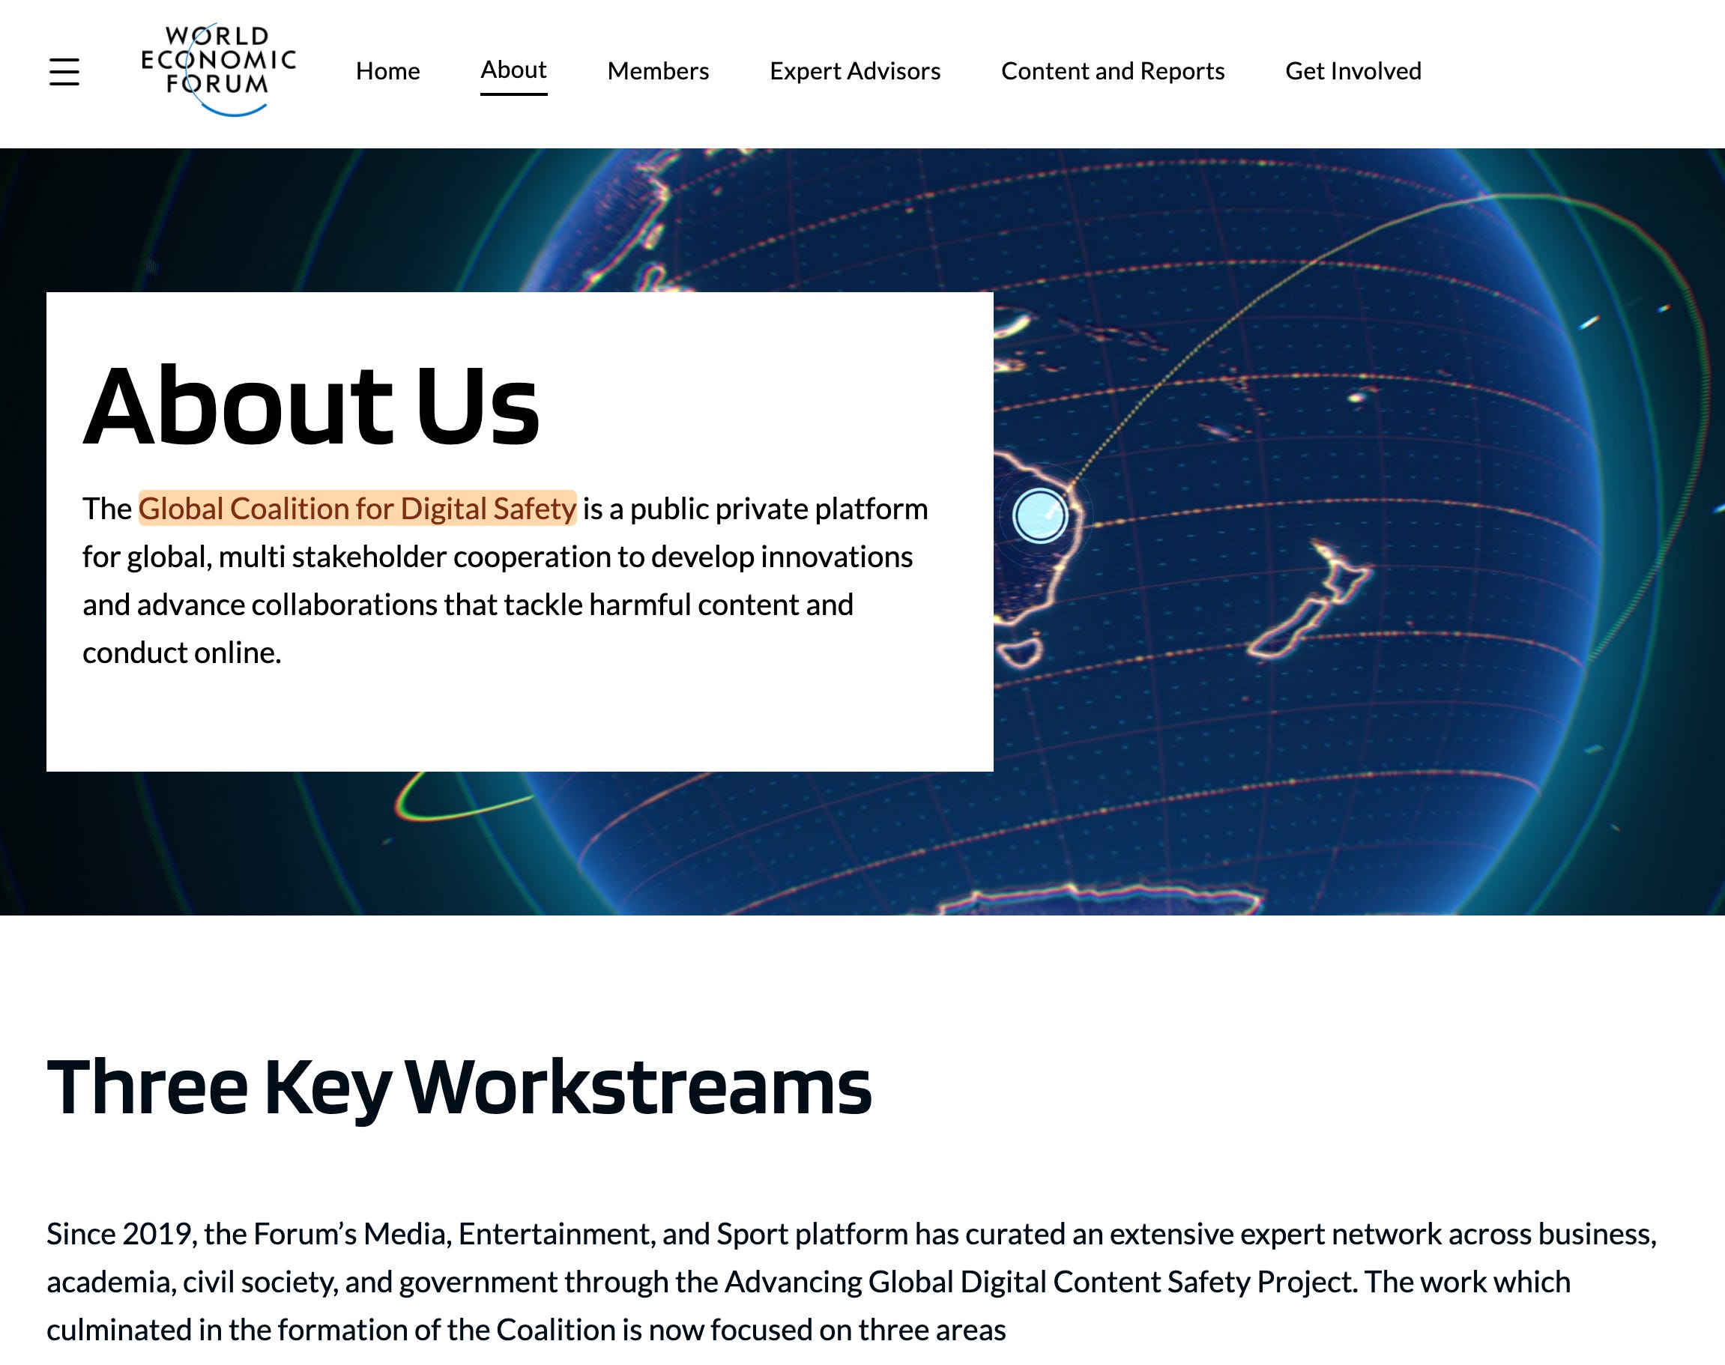Click the paragraph beginning 'Since 2019'
The image size is (1725, 1365).
tap(851, 1281)
